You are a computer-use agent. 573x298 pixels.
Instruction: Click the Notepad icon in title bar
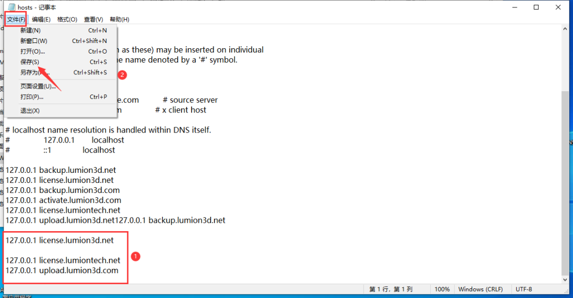(x=11, y=7)
